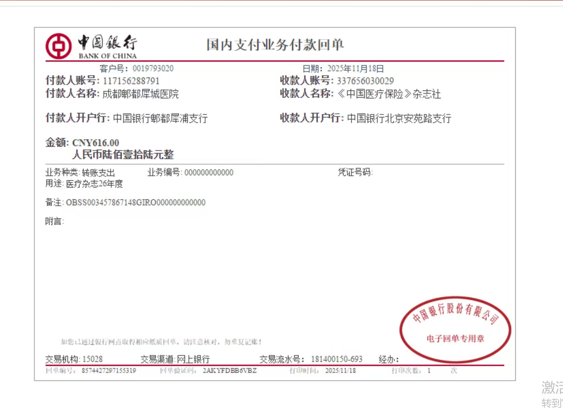The height and width of the screenshot is (413, 563).
Task: Click the customer number 0019793020
Action: pyautogui.click(x=153, y=69)
